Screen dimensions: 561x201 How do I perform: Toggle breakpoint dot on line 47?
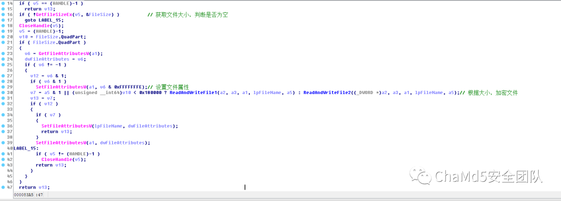pos(3,187)
